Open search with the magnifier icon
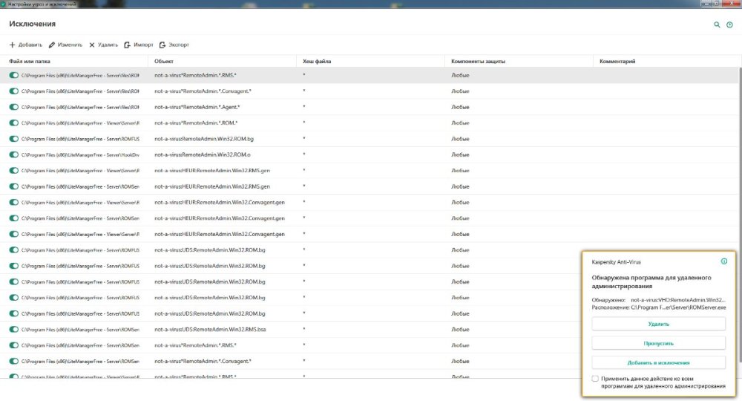Image resolution: width=742 pixels, height=401 pixels. point(717,25)
